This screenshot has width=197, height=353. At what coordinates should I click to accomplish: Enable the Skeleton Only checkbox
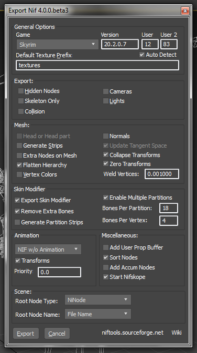(21, 101)
